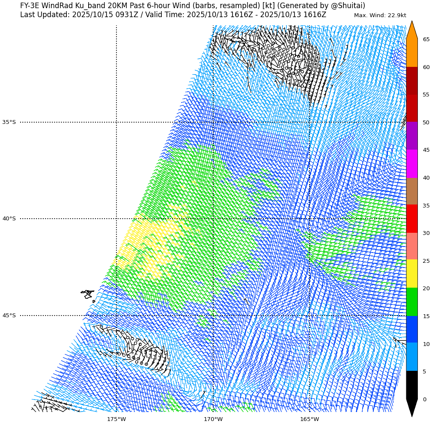Select the yellow 20-25 kt colorbar swatch
Viewport: 432px width, 424px height.
tap(411, 274)
